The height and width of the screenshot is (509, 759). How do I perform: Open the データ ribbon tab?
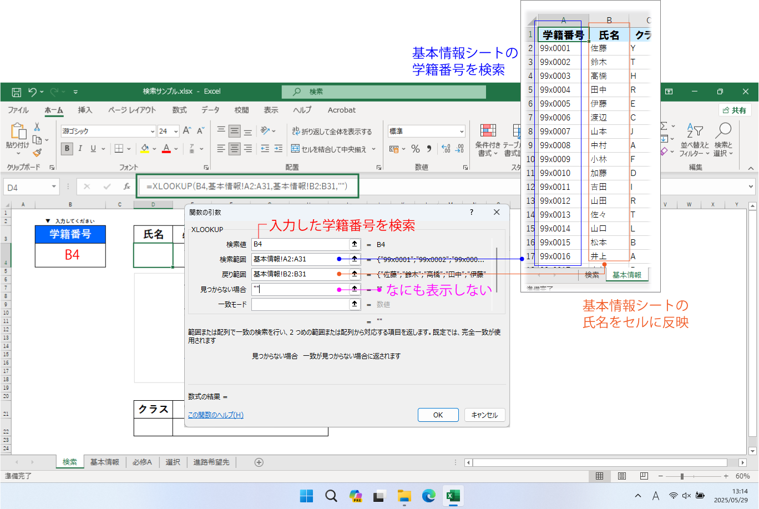coord(210,110)
